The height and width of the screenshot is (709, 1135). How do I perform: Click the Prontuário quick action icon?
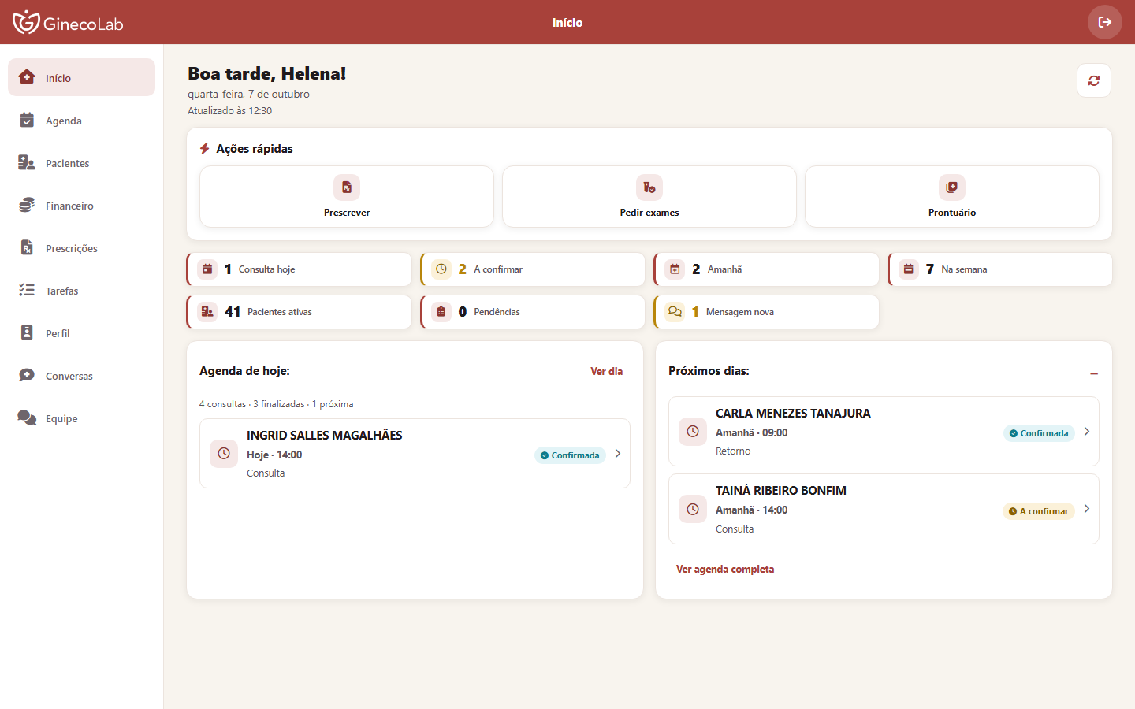[952, 187]
